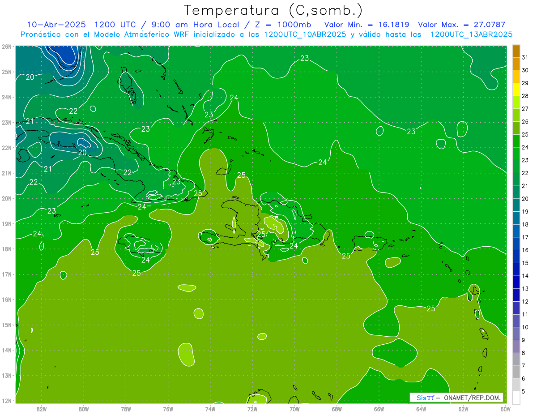Screen dimensions: 537x415
Task: Click the "22N" latitude axis label
Action: coord(7,148)
